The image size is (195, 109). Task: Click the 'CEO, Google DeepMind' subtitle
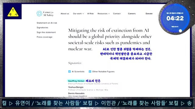(x=77, y=96)
